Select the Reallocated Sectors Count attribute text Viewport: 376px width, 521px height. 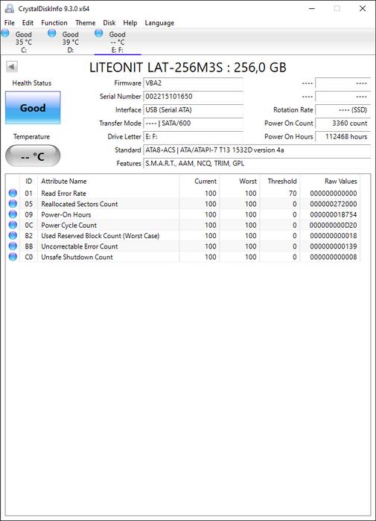coord(80,204)
